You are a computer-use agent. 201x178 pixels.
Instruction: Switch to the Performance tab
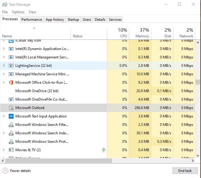[x=32, y=20]
